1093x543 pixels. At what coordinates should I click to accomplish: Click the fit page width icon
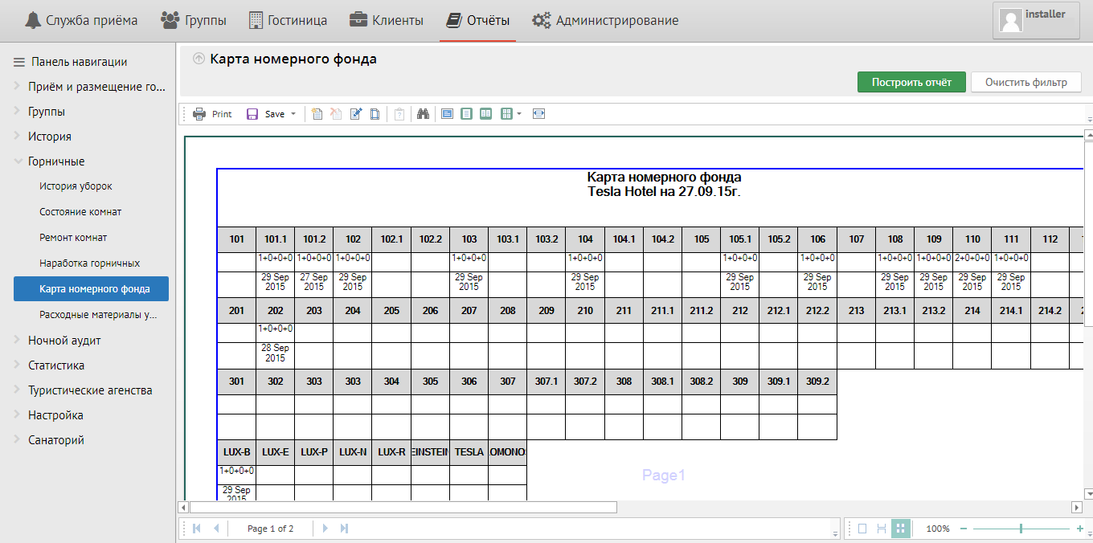pos(538,114)
